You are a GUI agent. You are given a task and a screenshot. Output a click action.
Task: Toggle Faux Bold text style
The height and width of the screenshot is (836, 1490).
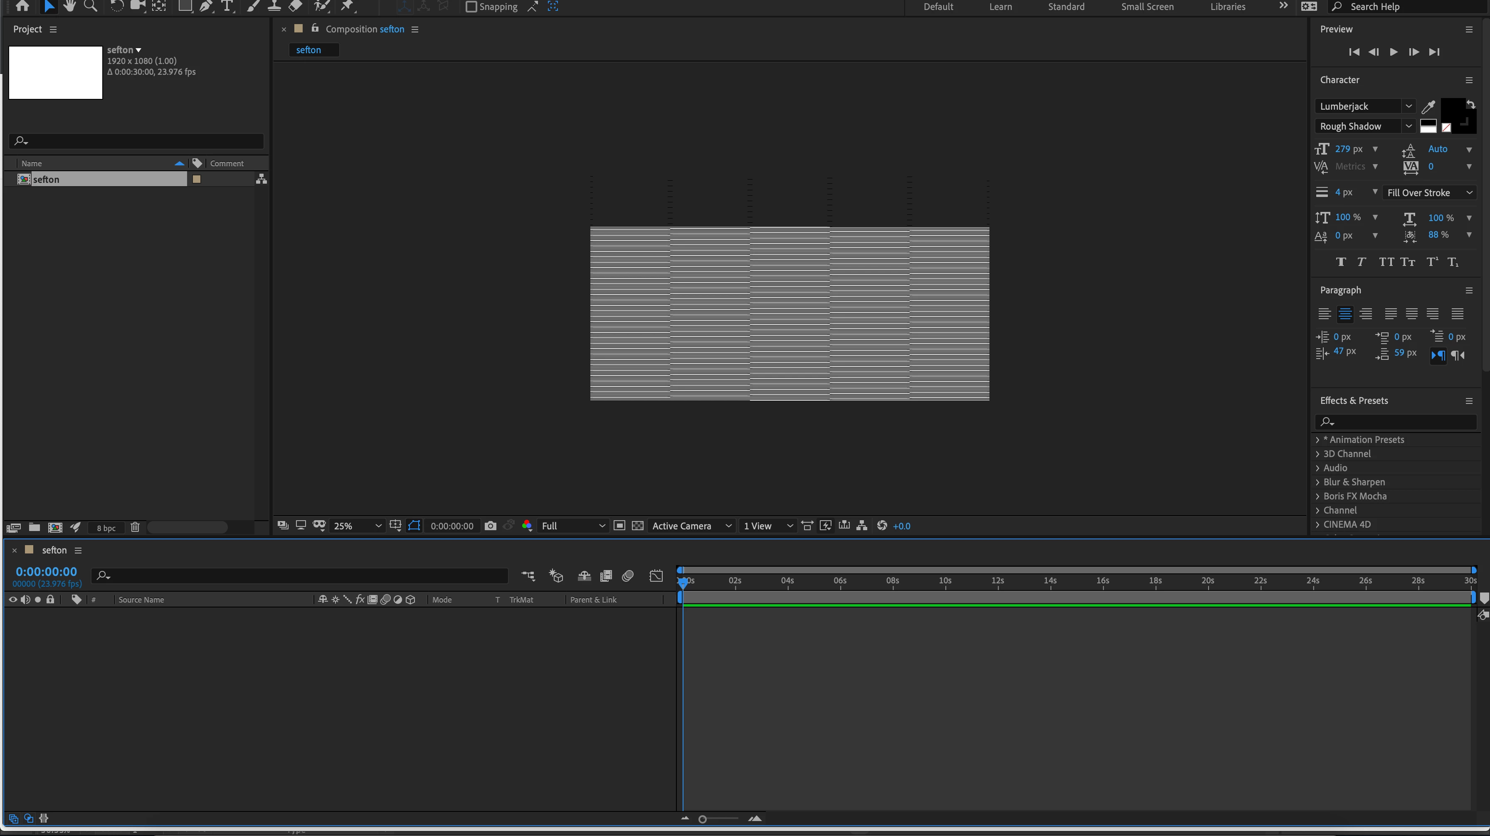(x=1341, y=262)
